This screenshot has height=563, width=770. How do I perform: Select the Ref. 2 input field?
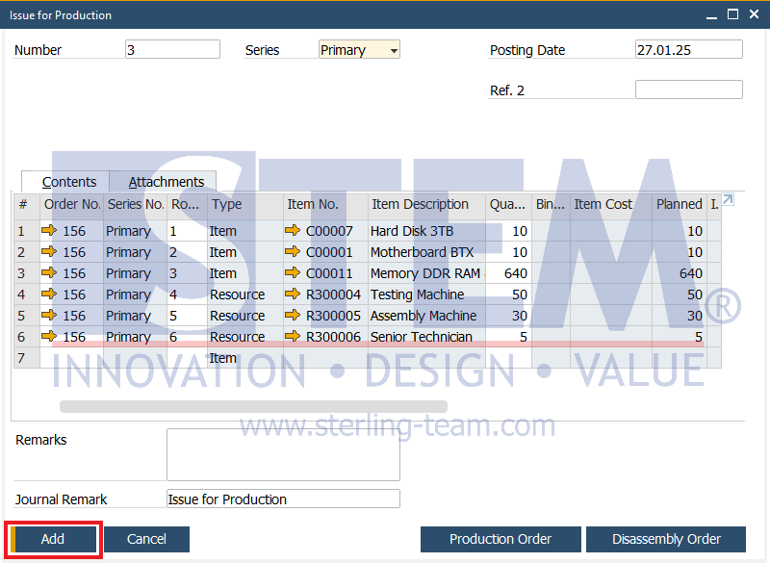[688, 90]
